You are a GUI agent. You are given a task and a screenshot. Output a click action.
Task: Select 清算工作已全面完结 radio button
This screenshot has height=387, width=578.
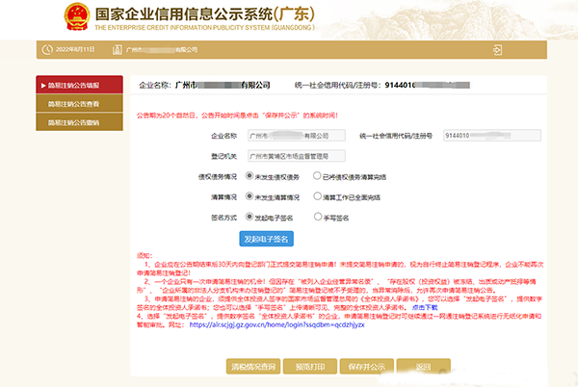(x=317, y=196)
